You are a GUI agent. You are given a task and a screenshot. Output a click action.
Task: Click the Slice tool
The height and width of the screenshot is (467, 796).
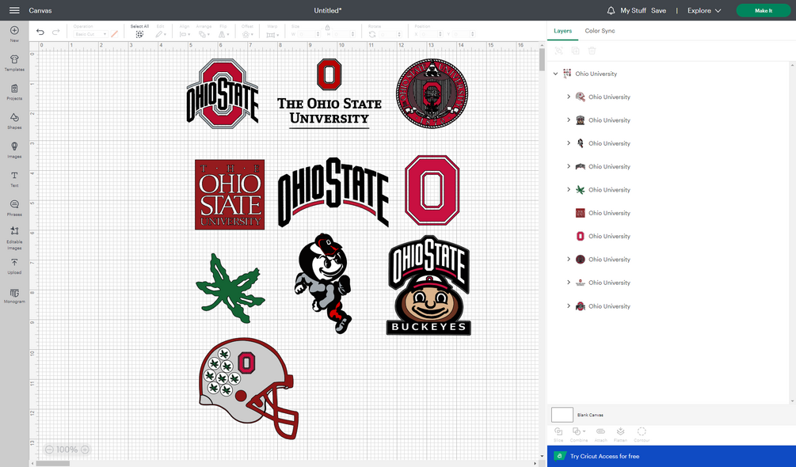pyautogui.click(x=558, y=434)
